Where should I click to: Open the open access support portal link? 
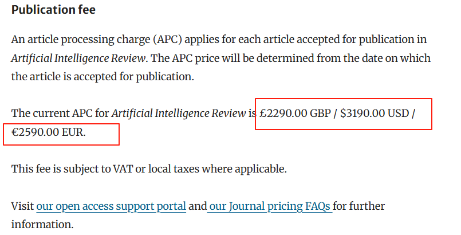pyautogui.click(x=111, y=206)
